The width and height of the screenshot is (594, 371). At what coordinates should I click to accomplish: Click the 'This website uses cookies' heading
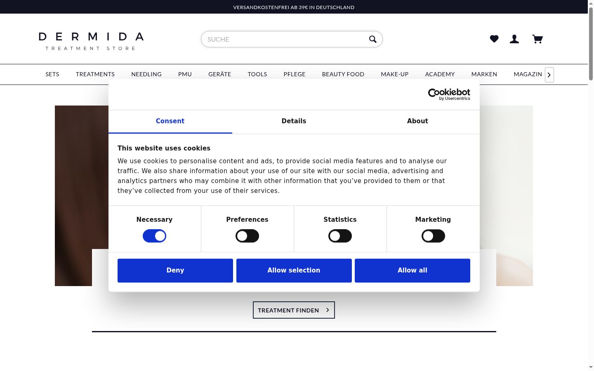[164, 148]
